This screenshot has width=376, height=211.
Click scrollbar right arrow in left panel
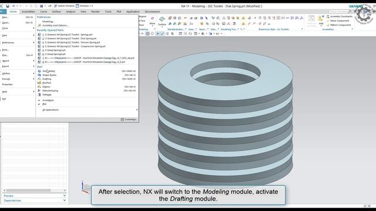(x=65, y=190)
